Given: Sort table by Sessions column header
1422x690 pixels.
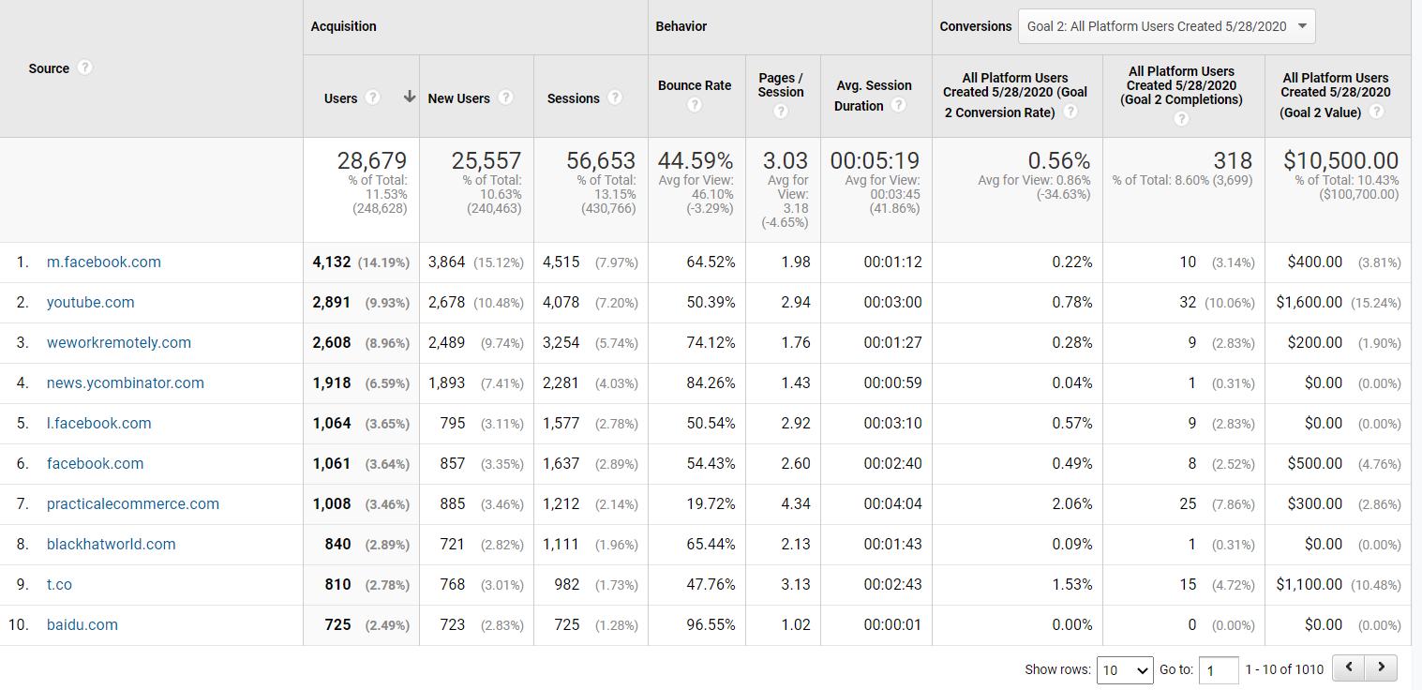Looking at the screenshot, I should point(573,98).
